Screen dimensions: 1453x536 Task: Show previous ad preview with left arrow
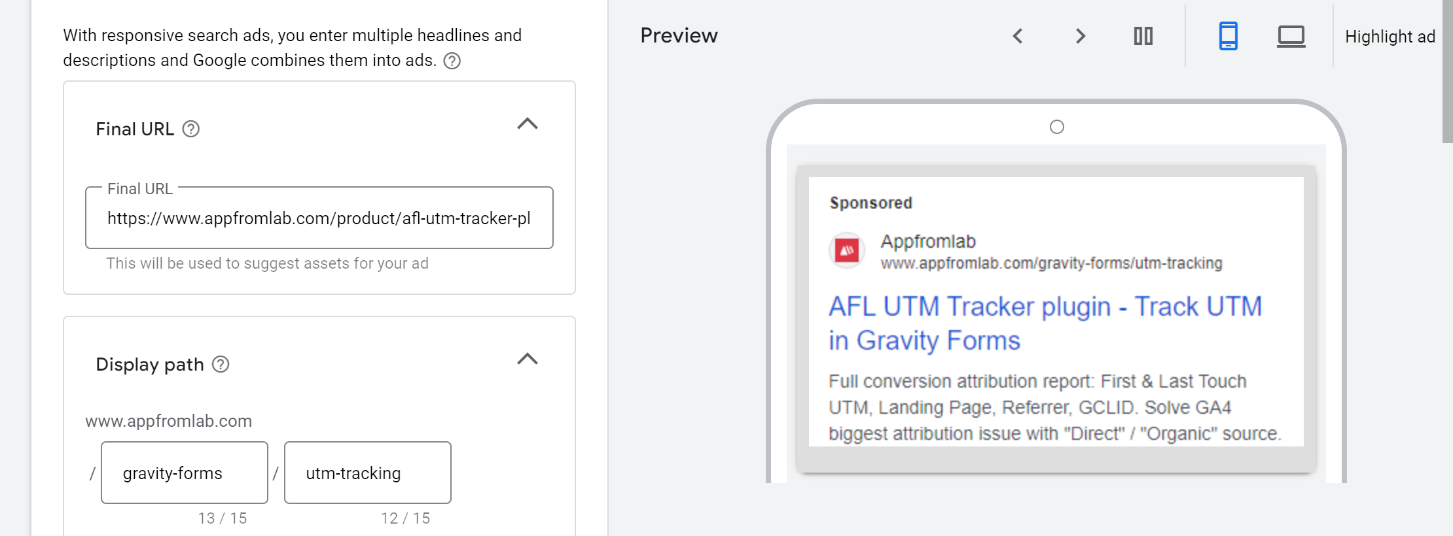pos(1018,36)
